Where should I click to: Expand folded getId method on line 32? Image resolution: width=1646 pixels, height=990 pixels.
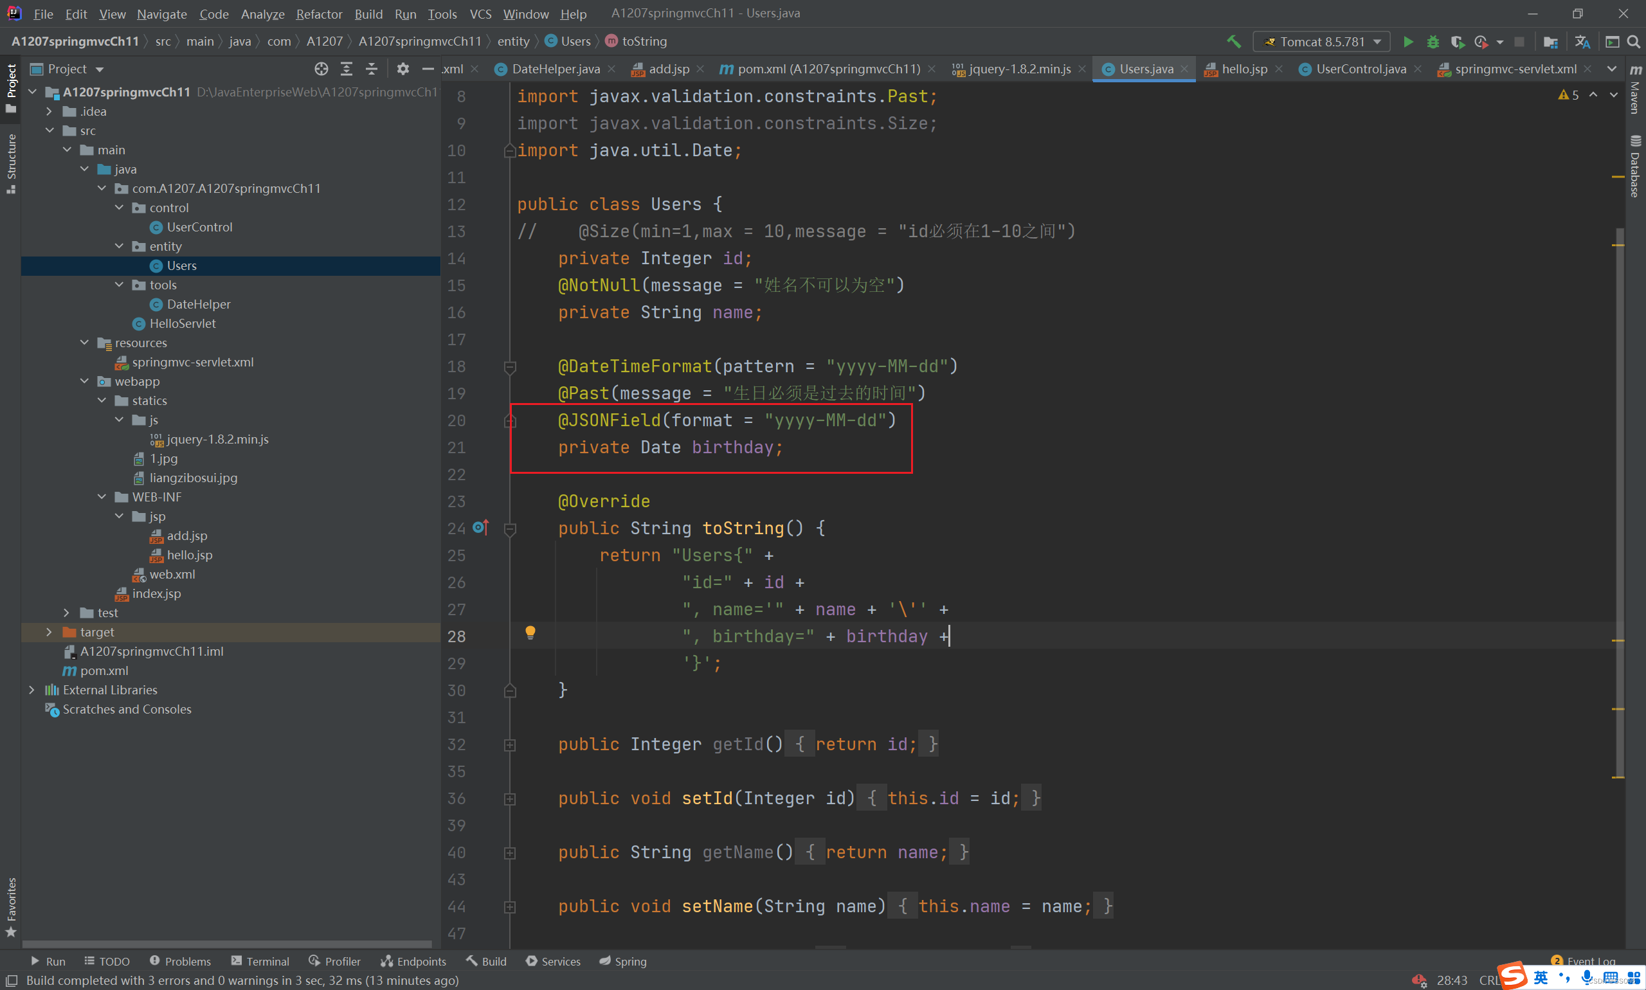click(510, 744)
